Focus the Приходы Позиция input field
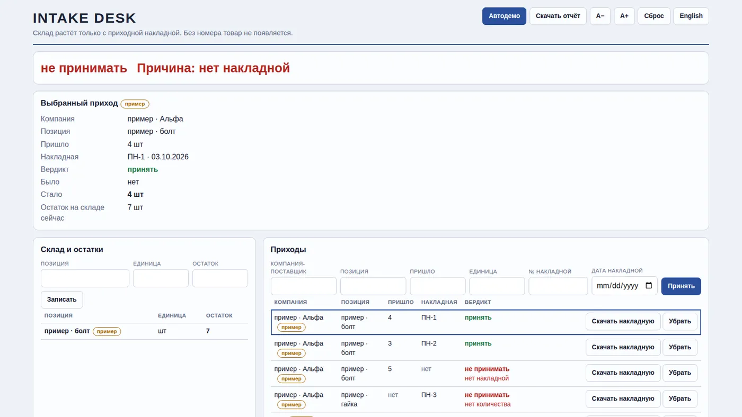Image resolution: width=742 pixels, height=417 pixels. [373, 286]
